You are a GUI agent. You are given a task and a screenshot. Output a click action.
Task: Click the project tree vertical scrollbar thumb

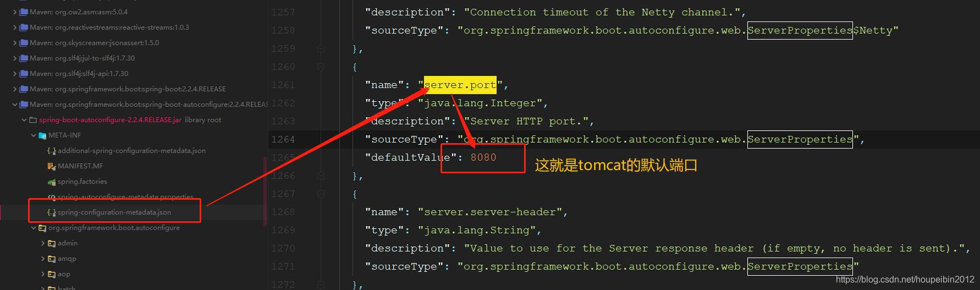pos(265,191)
